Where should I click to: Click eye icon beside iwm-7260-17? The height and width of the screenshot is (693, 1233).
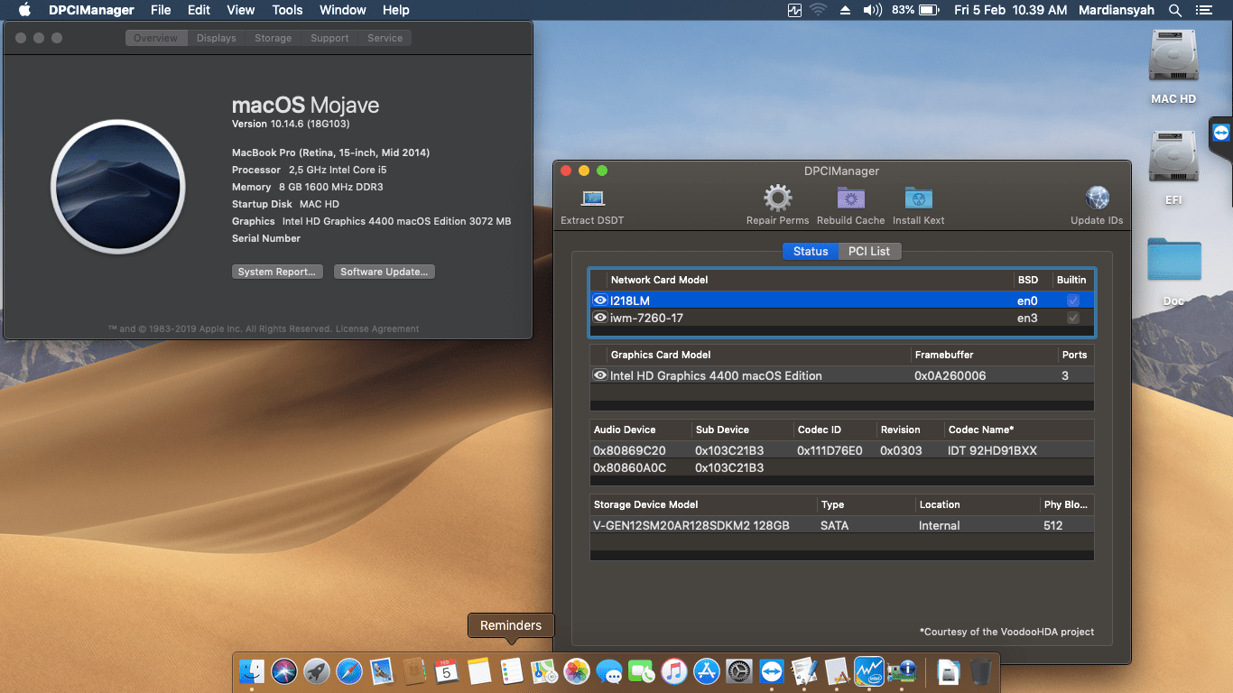(599, 318)
